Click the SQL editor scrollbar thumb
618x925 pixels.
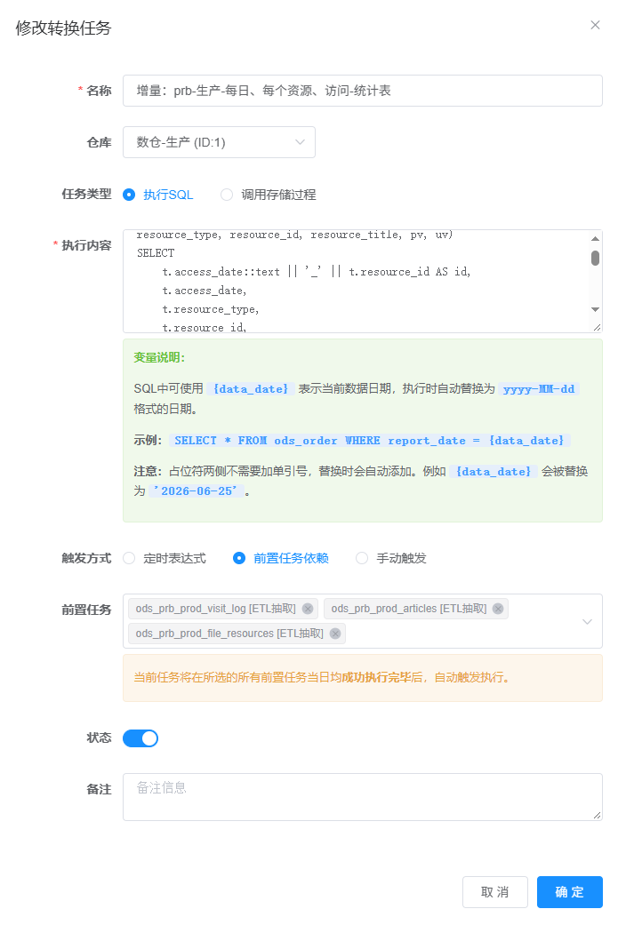[x=595, y=258]
